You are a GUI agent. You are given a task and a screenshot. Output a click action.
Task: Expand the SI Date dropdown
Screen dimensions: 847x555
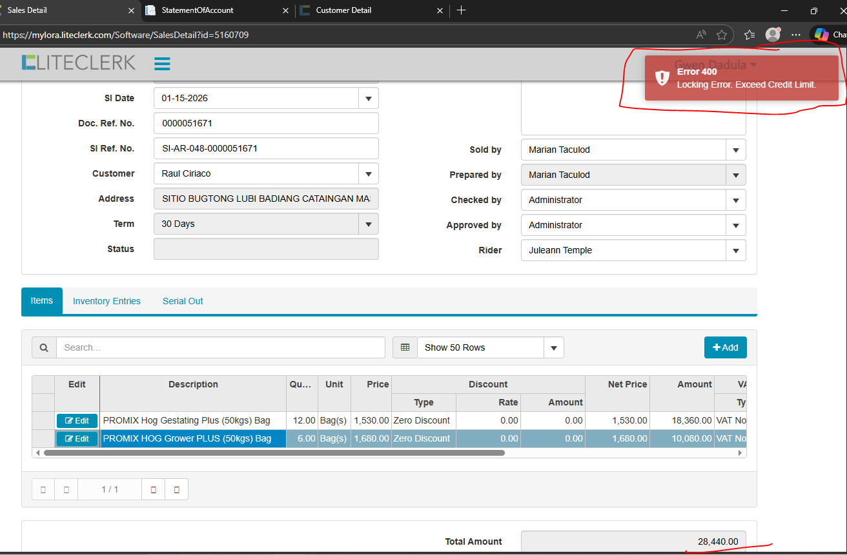point(368,99)
